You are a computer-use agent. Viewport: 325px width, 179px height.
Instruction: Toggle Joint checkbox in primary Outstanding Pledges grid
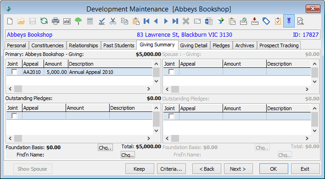click(14, 116)
